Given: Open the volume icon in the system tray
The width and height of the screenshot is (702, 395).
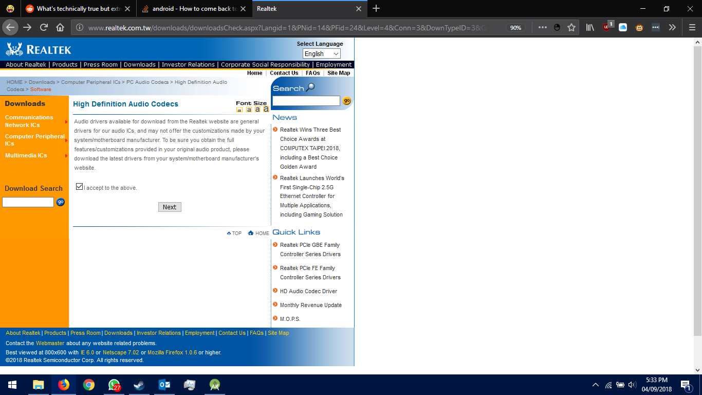Looking at the screenshot, I should [x=632, y=385].
